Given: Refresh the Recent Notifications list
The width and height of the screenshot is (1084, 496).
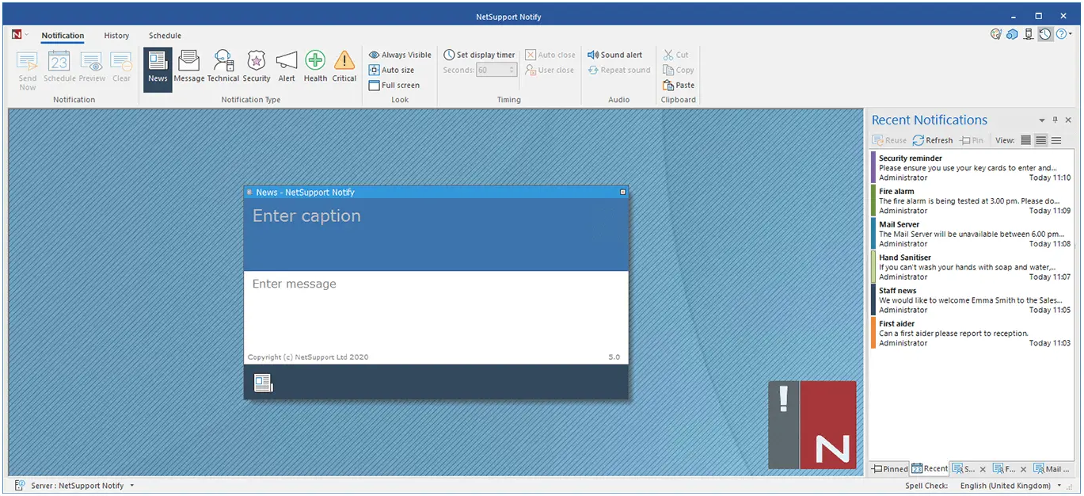Looking at the screenshot, I should click(x=933, y=139).
